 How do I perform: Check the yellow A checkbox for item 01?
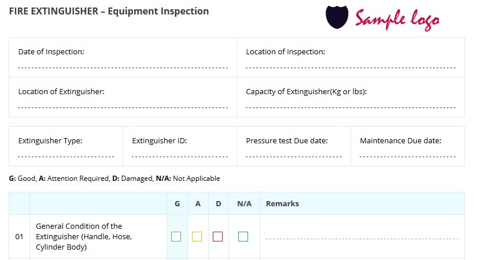pos(197,236)
